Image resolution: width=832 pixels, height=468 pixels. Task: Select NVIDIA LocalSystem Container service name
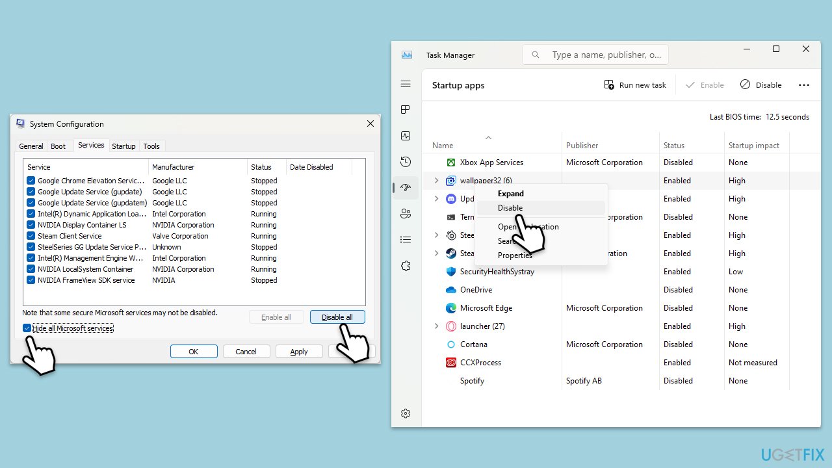[x=86, y=269]
